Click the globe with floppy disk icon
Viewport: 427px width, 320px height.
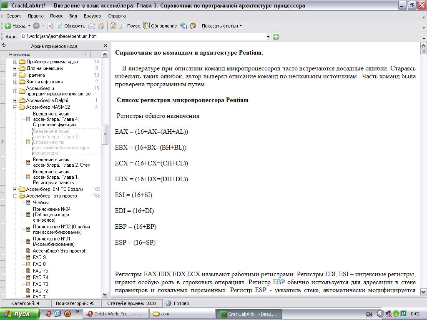tap(184, 26)
